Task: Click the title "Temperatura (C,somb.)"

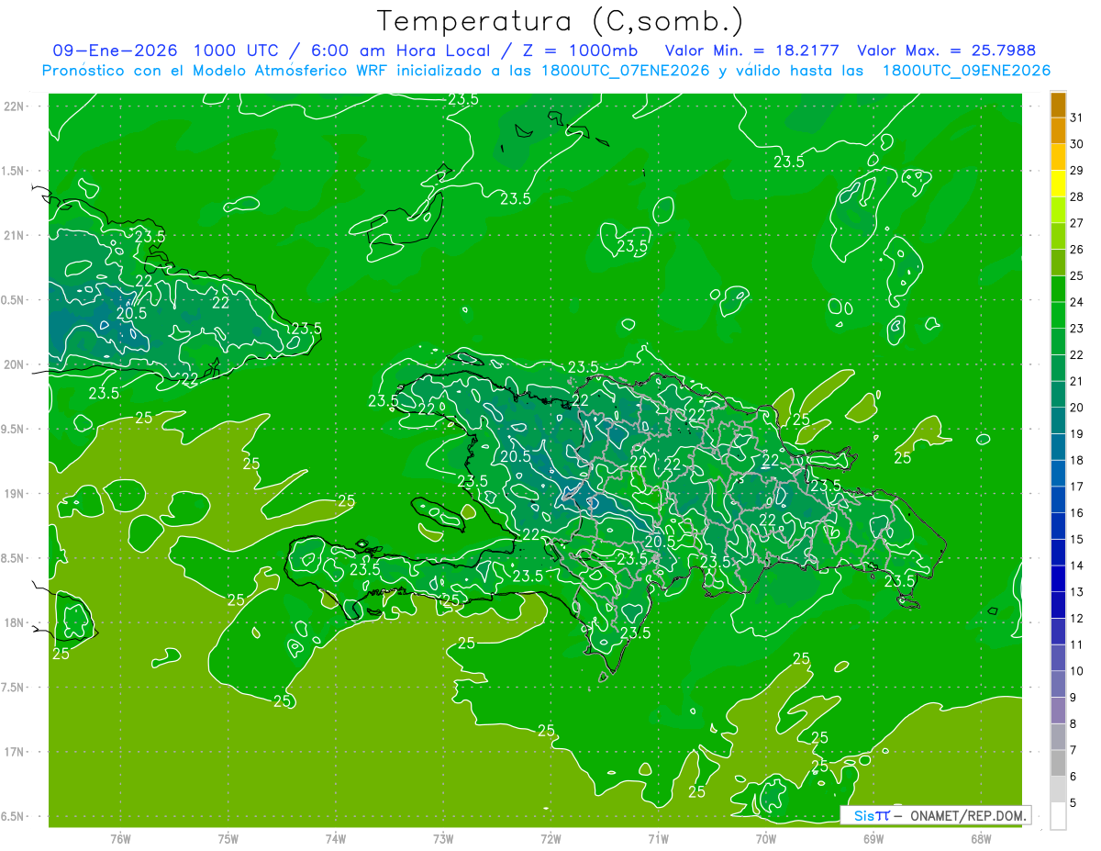Action: click(560, 21)
